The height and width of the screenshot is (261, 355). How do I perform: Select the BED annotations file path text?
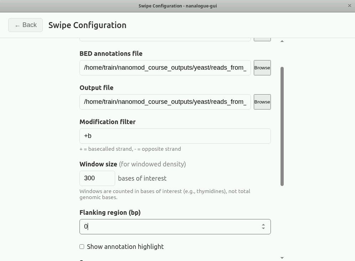(165, 68)
